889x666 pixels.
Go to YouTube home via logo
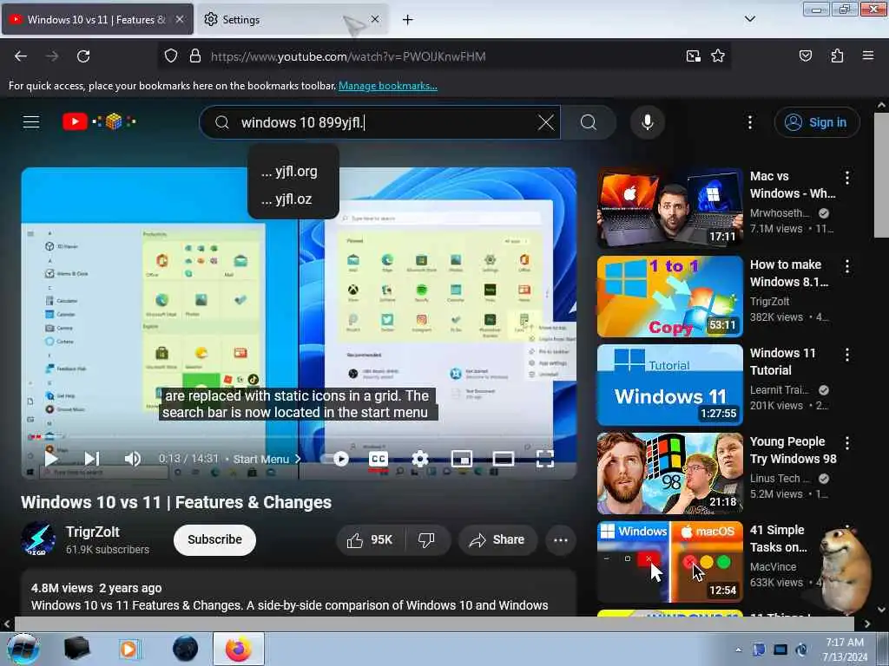99,121
